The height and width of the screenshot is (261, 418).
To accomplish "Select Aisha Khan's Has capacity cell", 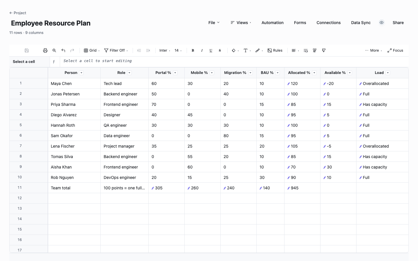I will 382,167.
